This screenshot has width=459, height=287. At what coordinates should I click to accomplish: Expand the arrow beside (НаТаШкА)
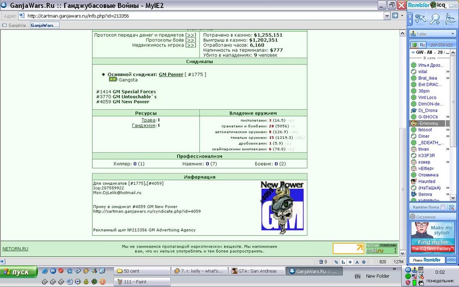click(448, 188)
